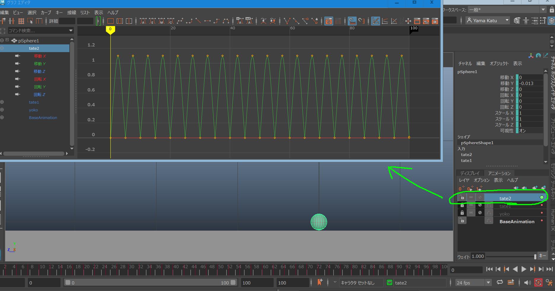Step to the next key
The image size is (555, 291).
(532, 269)
